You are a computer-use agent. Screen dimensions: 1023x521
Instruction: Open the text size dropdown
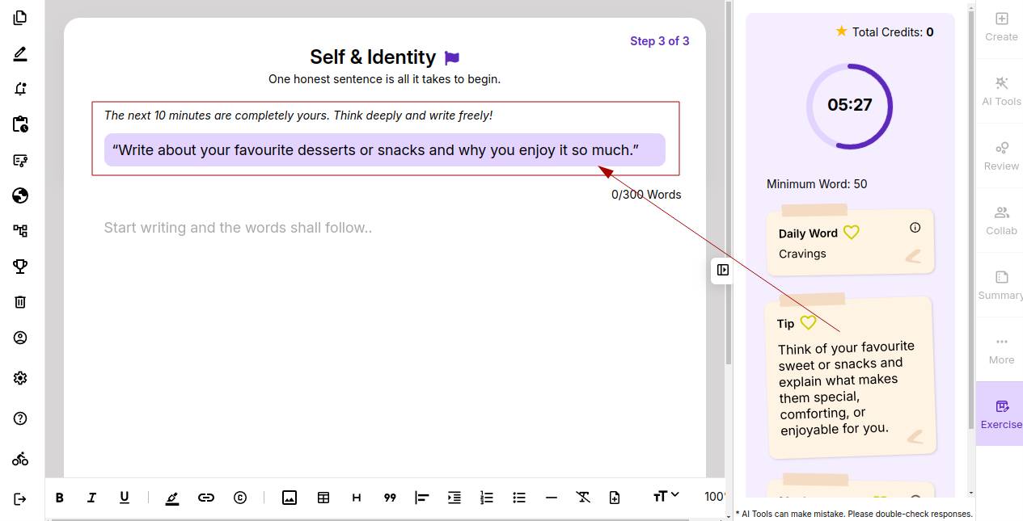(x=666, y=496)
